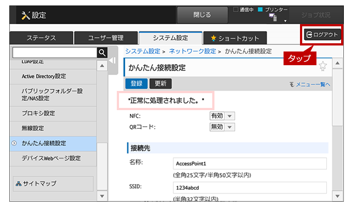The width and height of the screenshot is (351, 206).
Task: Open the QRコード dropdown
Action: point(222,127)
